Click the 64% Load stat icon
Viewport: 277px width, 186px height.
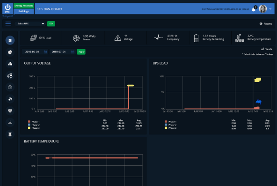34,37
